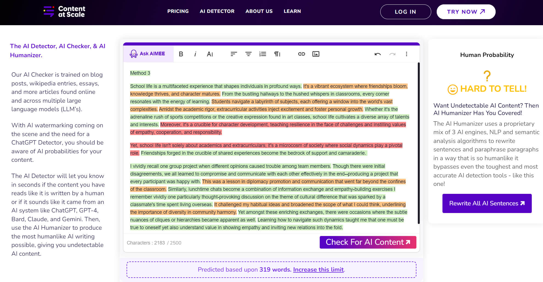Image resolution: width=543 pixels, height=282 pixels.
Task: Open the Ask AIMEE assistant
Action: coord(148,54)
